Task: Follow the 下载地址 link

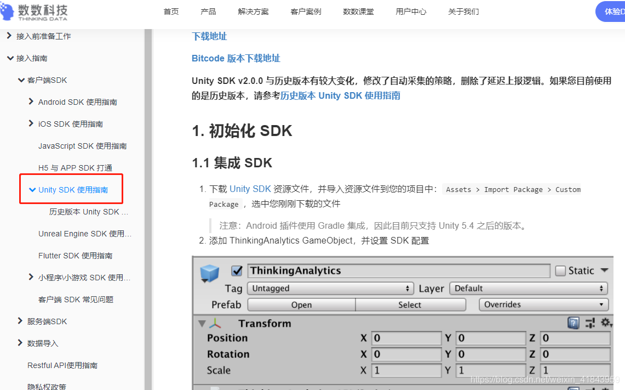Action: pyautogui.click(x=209, y=36)
